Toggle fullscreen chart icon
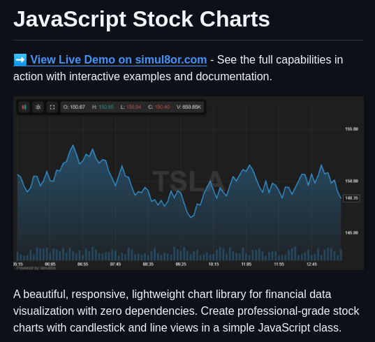 52,107
